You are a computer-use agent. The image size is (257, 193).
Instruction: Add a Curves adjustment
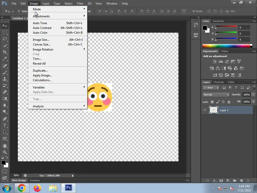(x=227, y=62)
